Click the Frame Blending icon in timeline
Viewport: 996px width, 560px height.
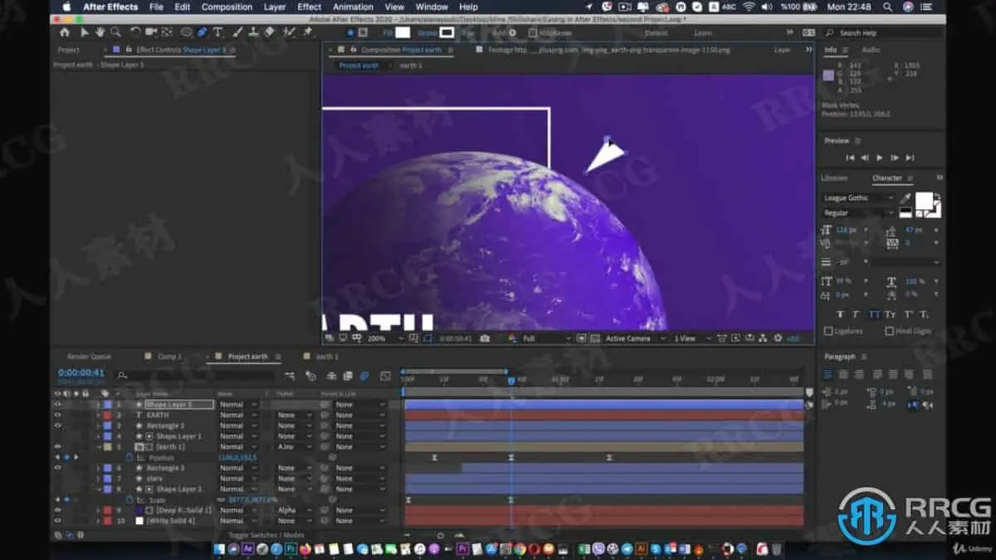pos(348,376)
